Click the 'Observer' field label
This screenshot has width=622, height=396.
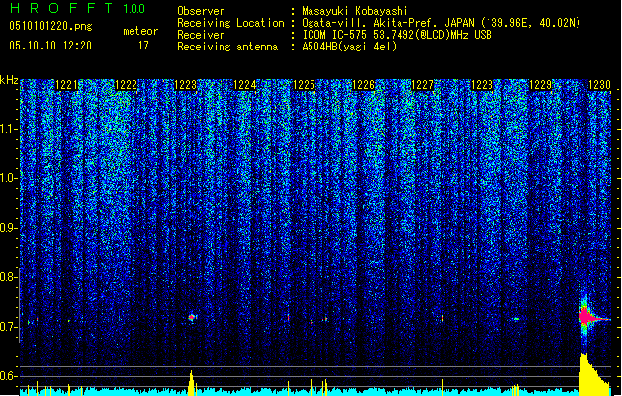[x=201, y=11]
